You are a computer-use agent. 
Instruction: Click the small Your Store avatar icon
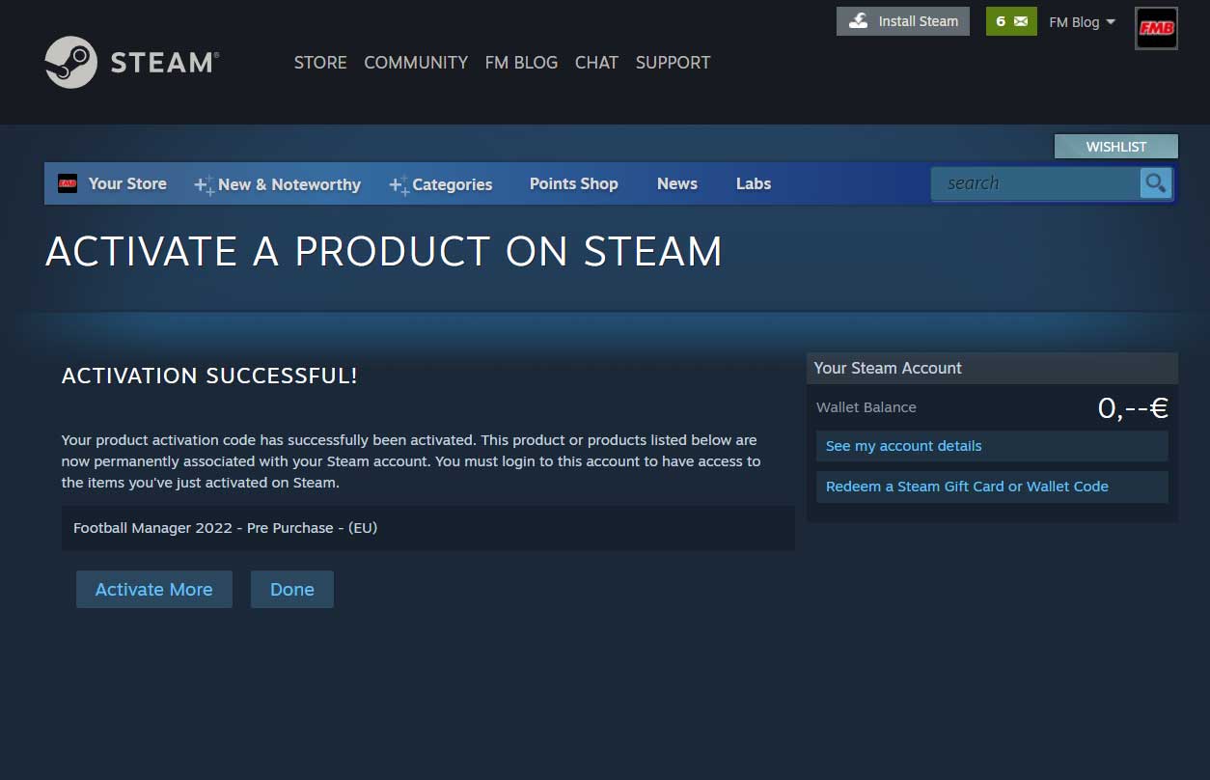click(x=68, y=183)
